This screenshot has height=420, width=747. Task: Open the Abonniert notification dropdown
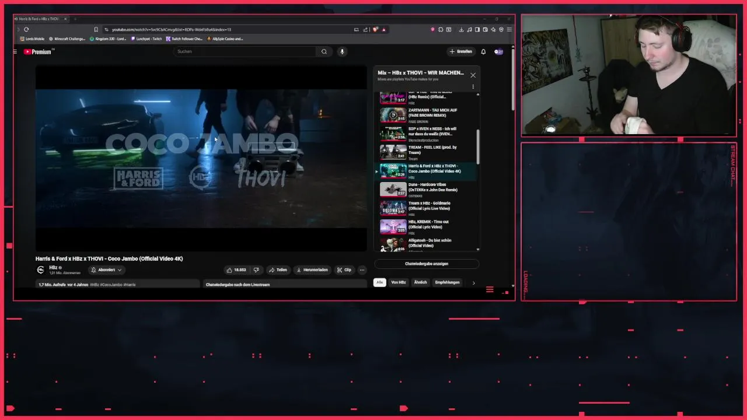click(106, 270)
